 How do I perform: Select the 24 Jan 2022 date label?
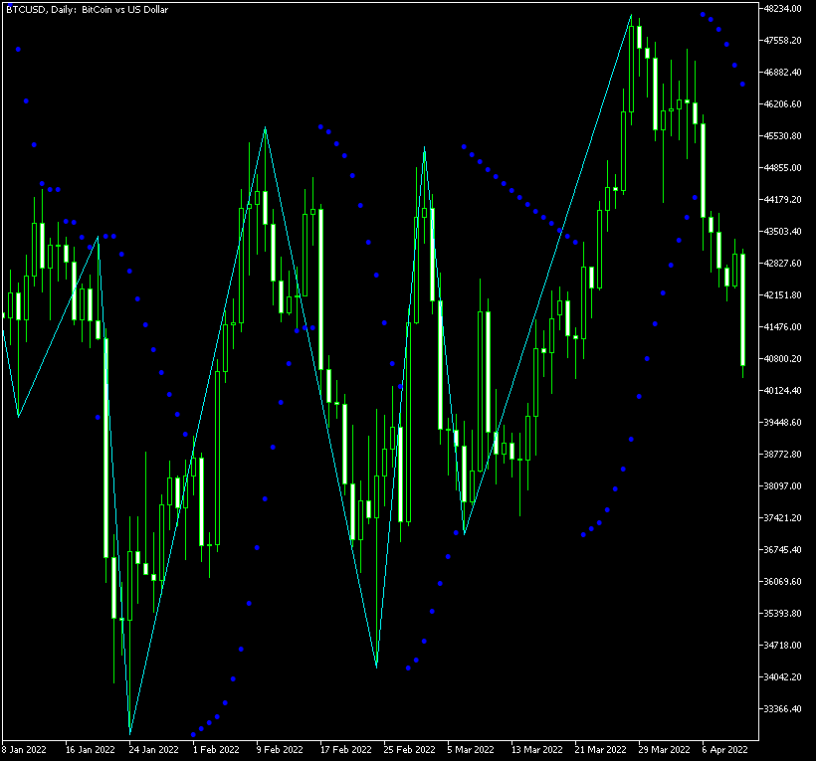(152, 749)
